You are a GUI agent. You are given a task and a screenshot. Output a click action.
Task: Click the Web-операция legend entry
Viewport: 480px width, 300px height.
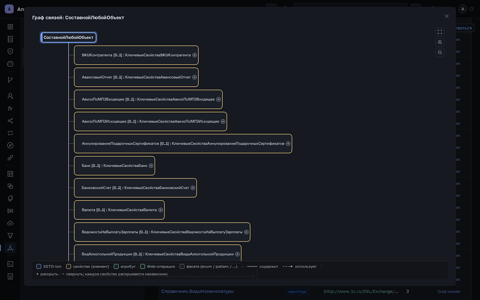point(157,266)
